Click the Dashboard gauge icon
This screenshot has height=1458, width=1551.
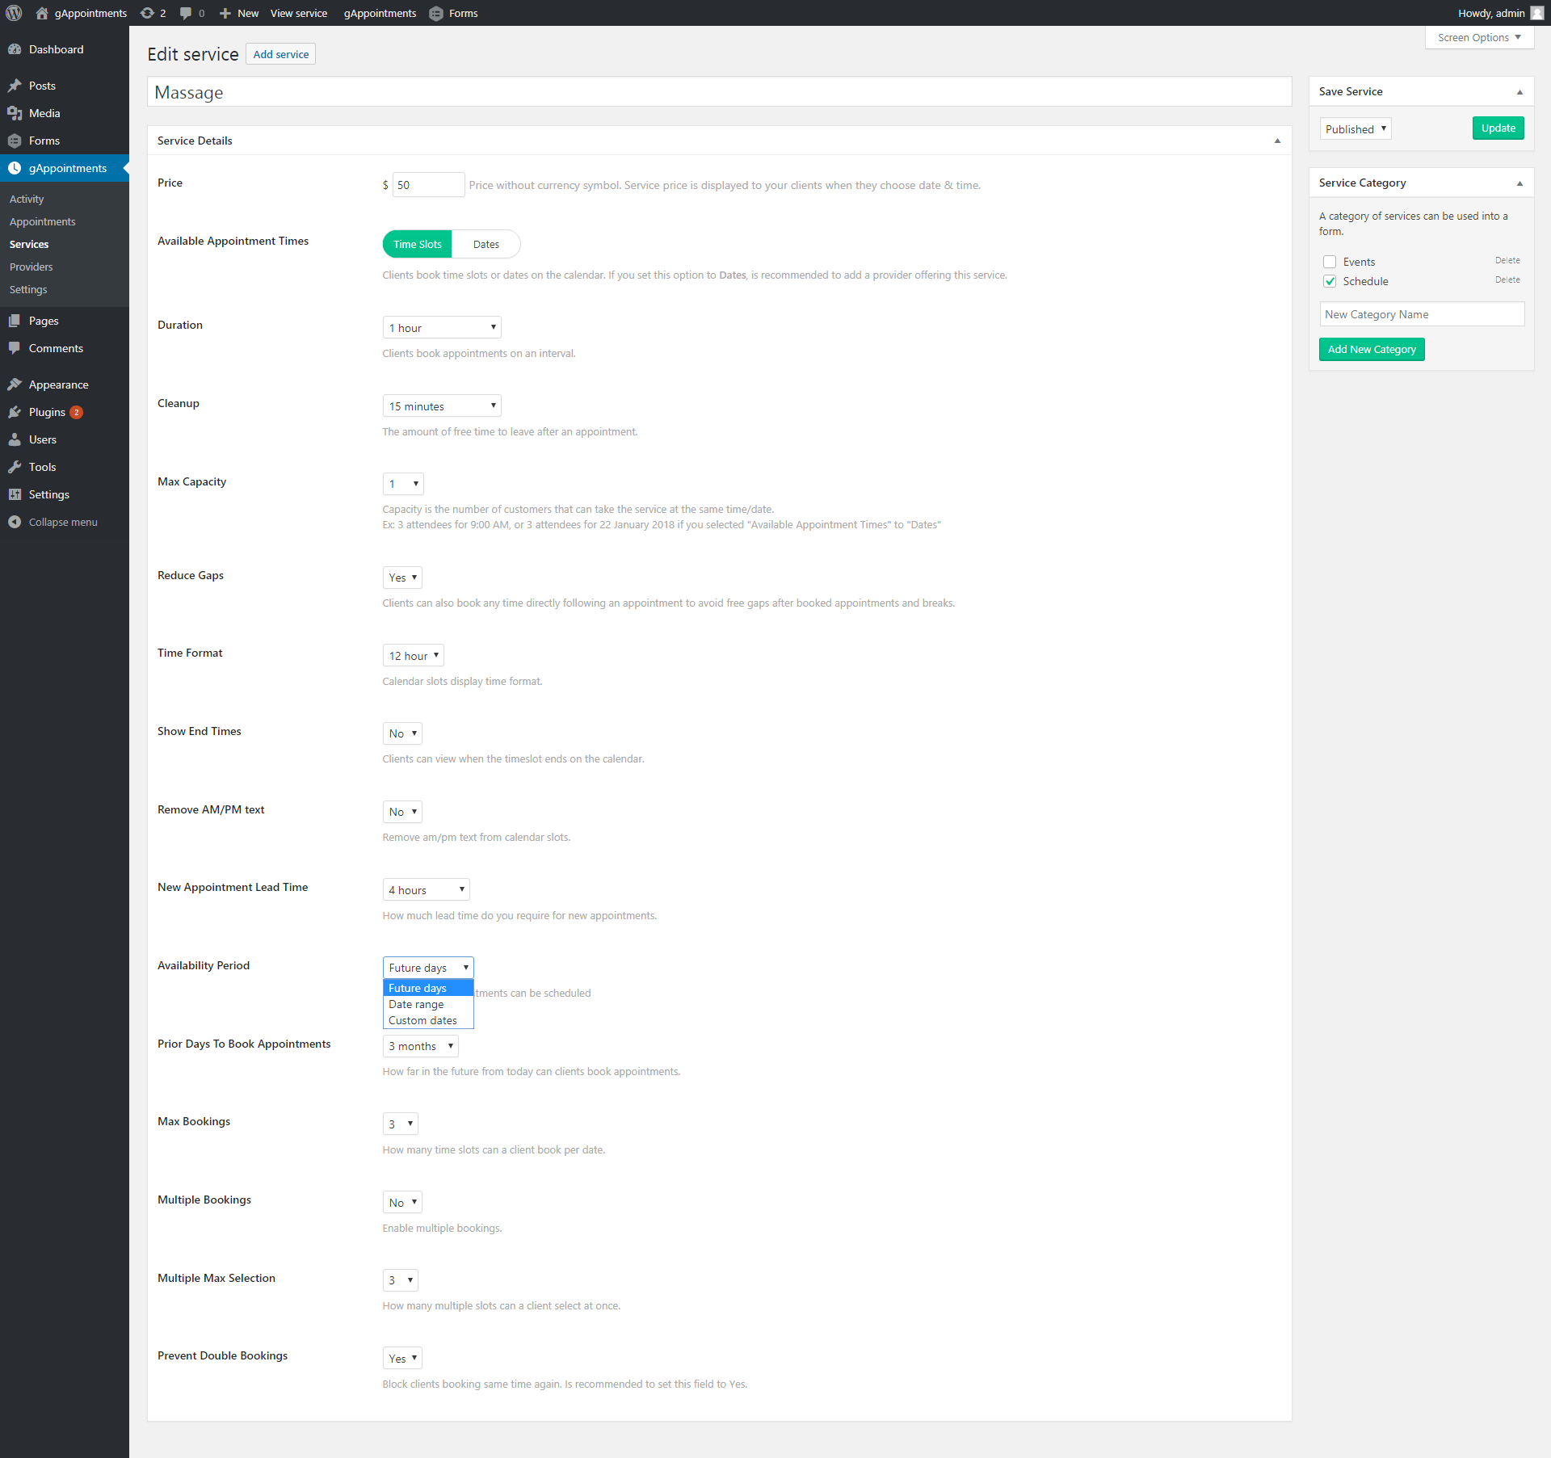(15, 49)
